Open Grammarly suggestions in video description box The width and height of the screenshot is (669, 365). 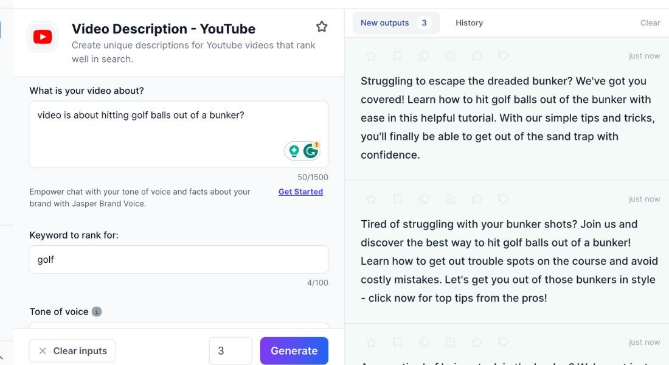tap(311, 150)
